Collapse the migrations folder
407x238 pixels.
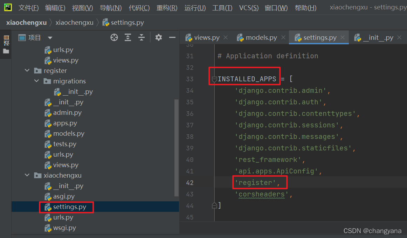click(36, 81)
